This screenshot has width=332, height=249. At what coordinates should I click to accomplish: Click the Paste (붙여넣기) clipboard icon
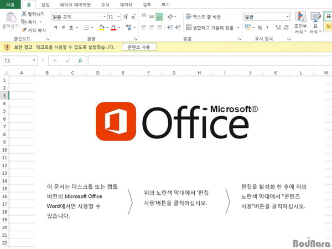(x=11, y=17)
